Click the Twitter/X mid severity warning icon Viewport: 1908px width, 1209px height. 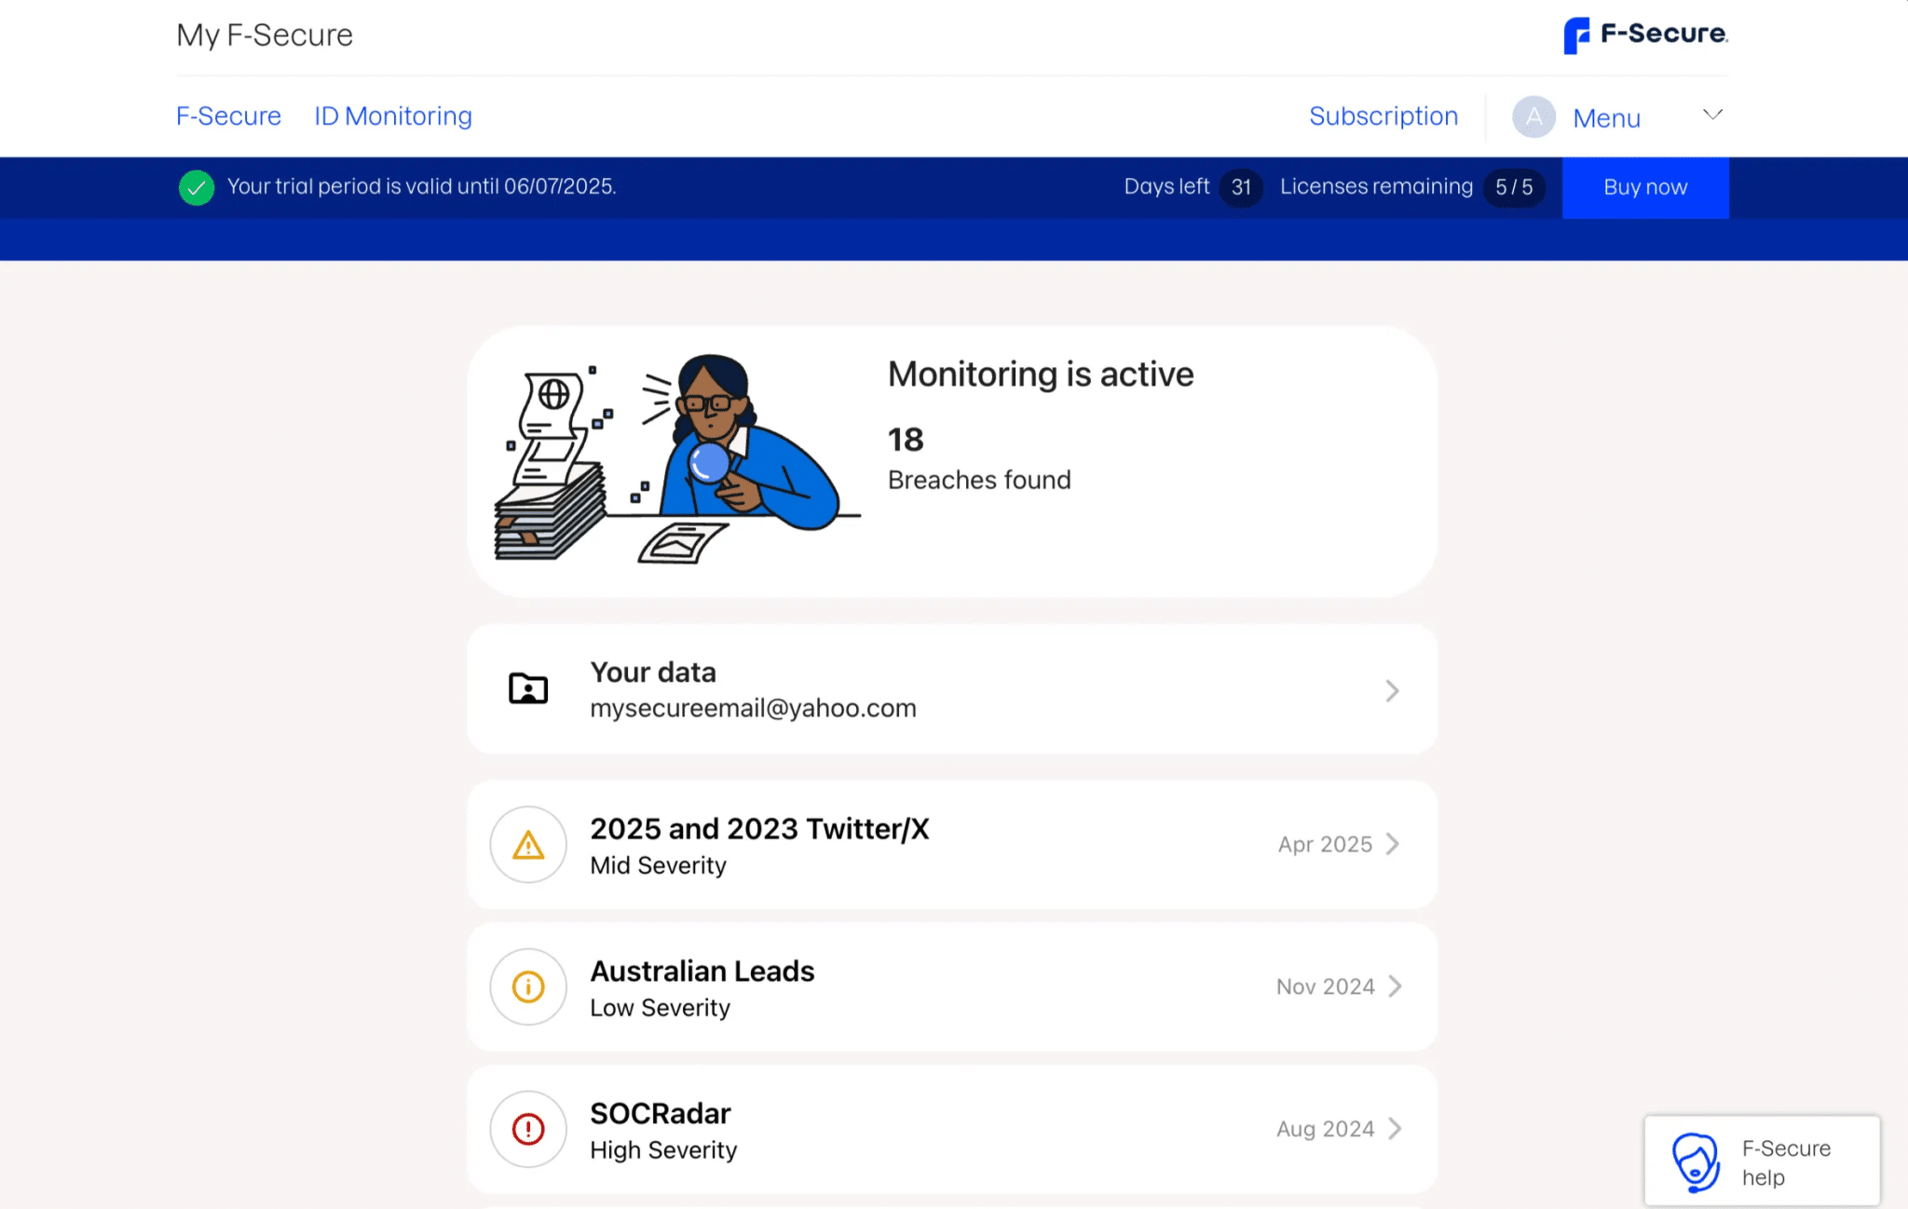tap(528, 845)
